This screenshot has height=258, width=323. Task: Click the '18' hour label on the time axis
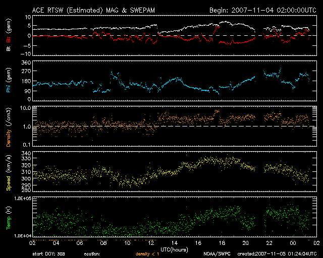coord(222,243)
